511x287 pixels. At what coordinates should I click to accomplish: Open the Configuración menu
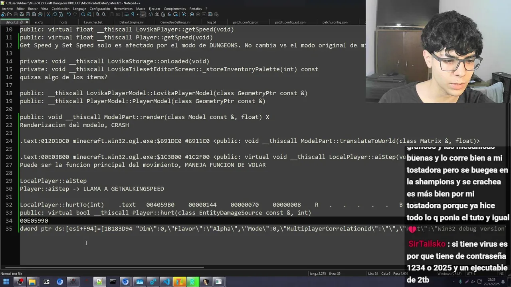point(100,9)
